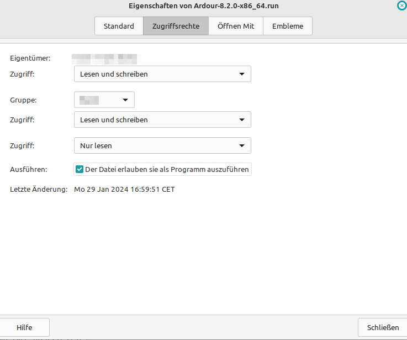Viewport: 407px width, 340px height.
Task: Click the dialog title Eigenschaften von Ardour
Action: click(x=203, y=6)
